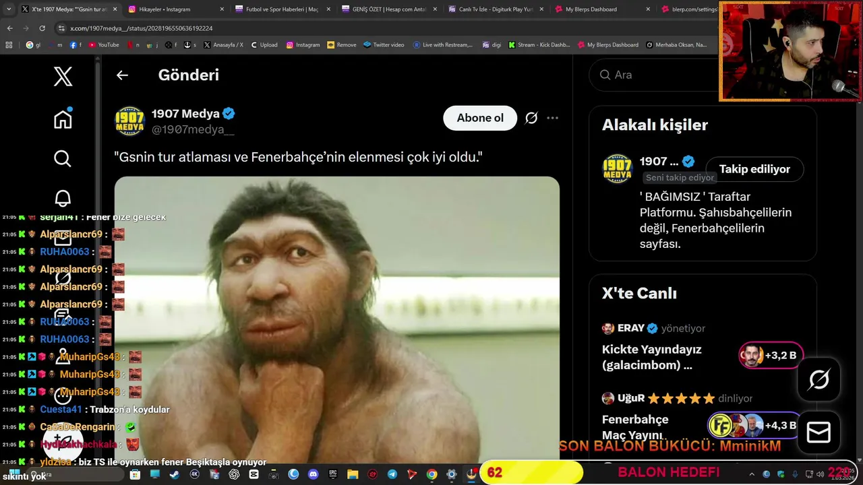
Task: Open the Explore search icon in sidebar
Action: [63, 158]
